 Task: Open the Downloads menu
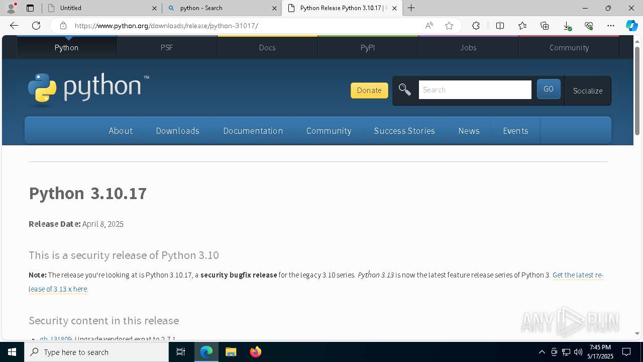177,131
